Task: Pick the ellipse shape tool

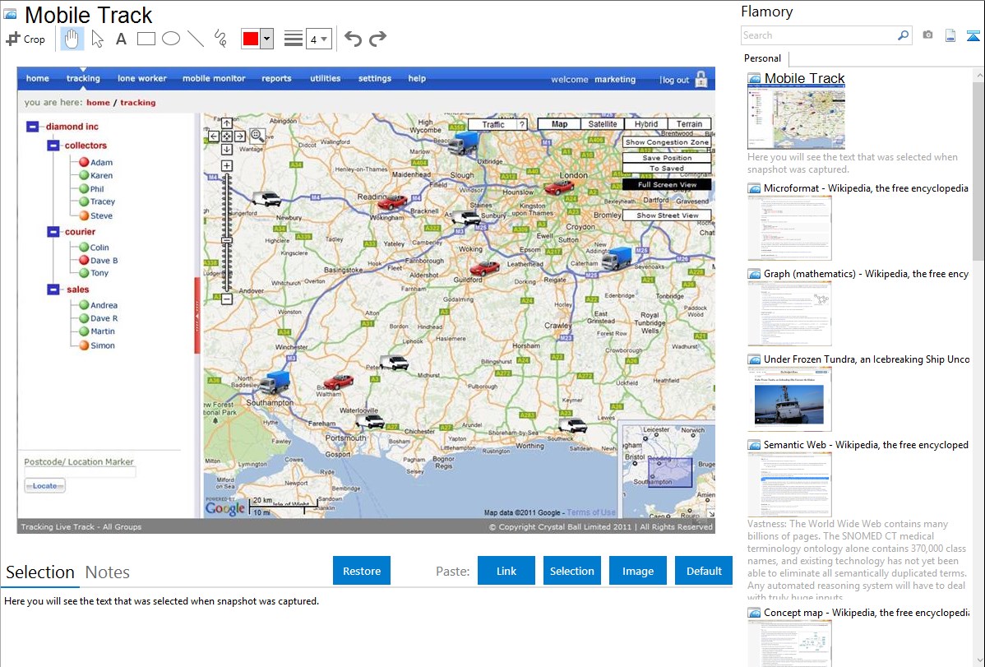Action: [x=171, y=39]
